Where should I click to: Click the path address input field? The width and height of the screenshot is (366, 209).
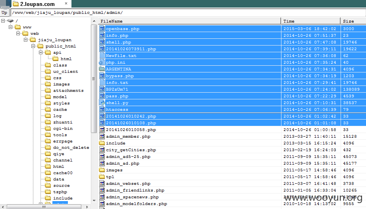[x=188, y=13]
